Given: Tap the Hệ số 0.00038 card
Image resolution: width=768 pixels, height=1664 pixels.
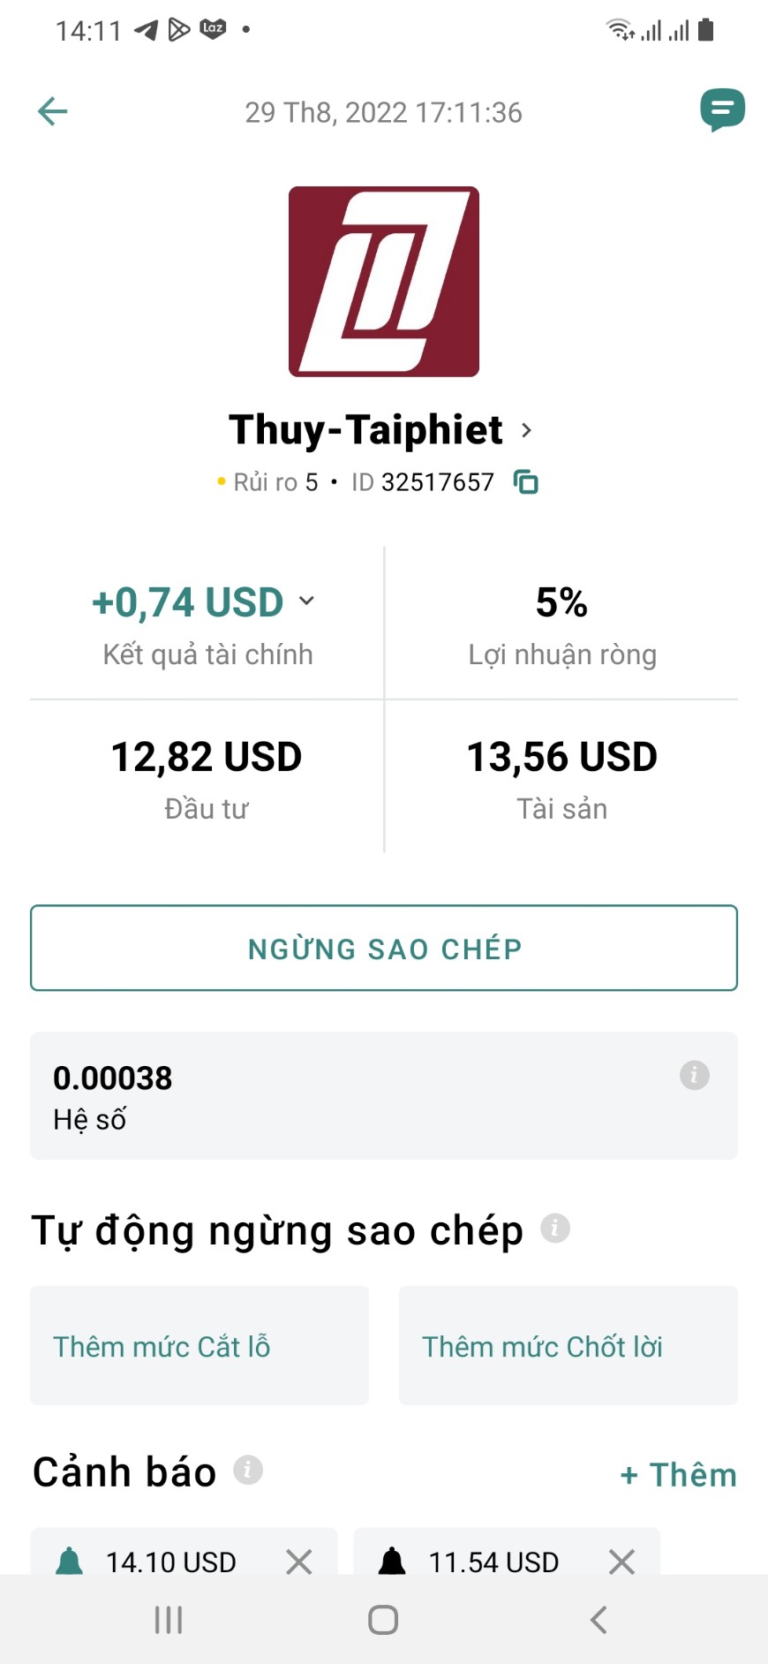Looking at the screenshot, I should click(x=384, y=1095).
